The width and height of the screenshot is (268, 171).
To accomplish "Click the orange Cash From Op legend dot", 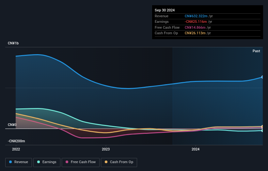I will pyautogui.click(x=106, y=162).
